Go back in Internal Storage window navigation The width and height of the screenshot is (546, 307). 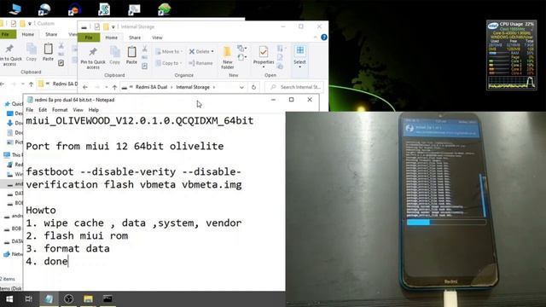pyautogui.click(x=85, y=87)
